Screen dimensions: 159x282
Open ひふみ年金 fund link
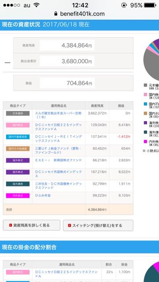point(43,195)
